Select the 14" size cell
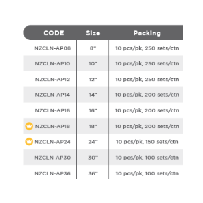Screen dimensions: 203x203 coord(93,95)
